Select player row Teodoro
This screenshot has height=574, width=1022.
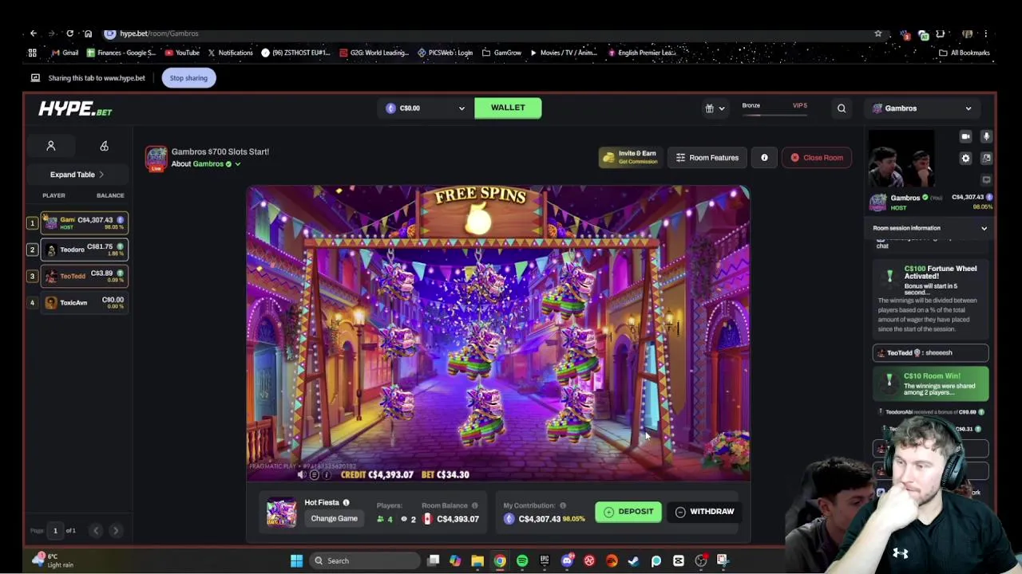coord(84,250)
